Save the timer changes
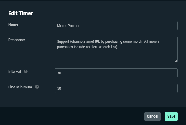This screenshot has width=186, height=125. pos(171,117)
